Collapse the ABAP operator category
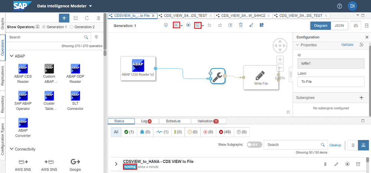The width and height of the screenshot is (371, 173). pyautogui.click(x=12, y=56)
